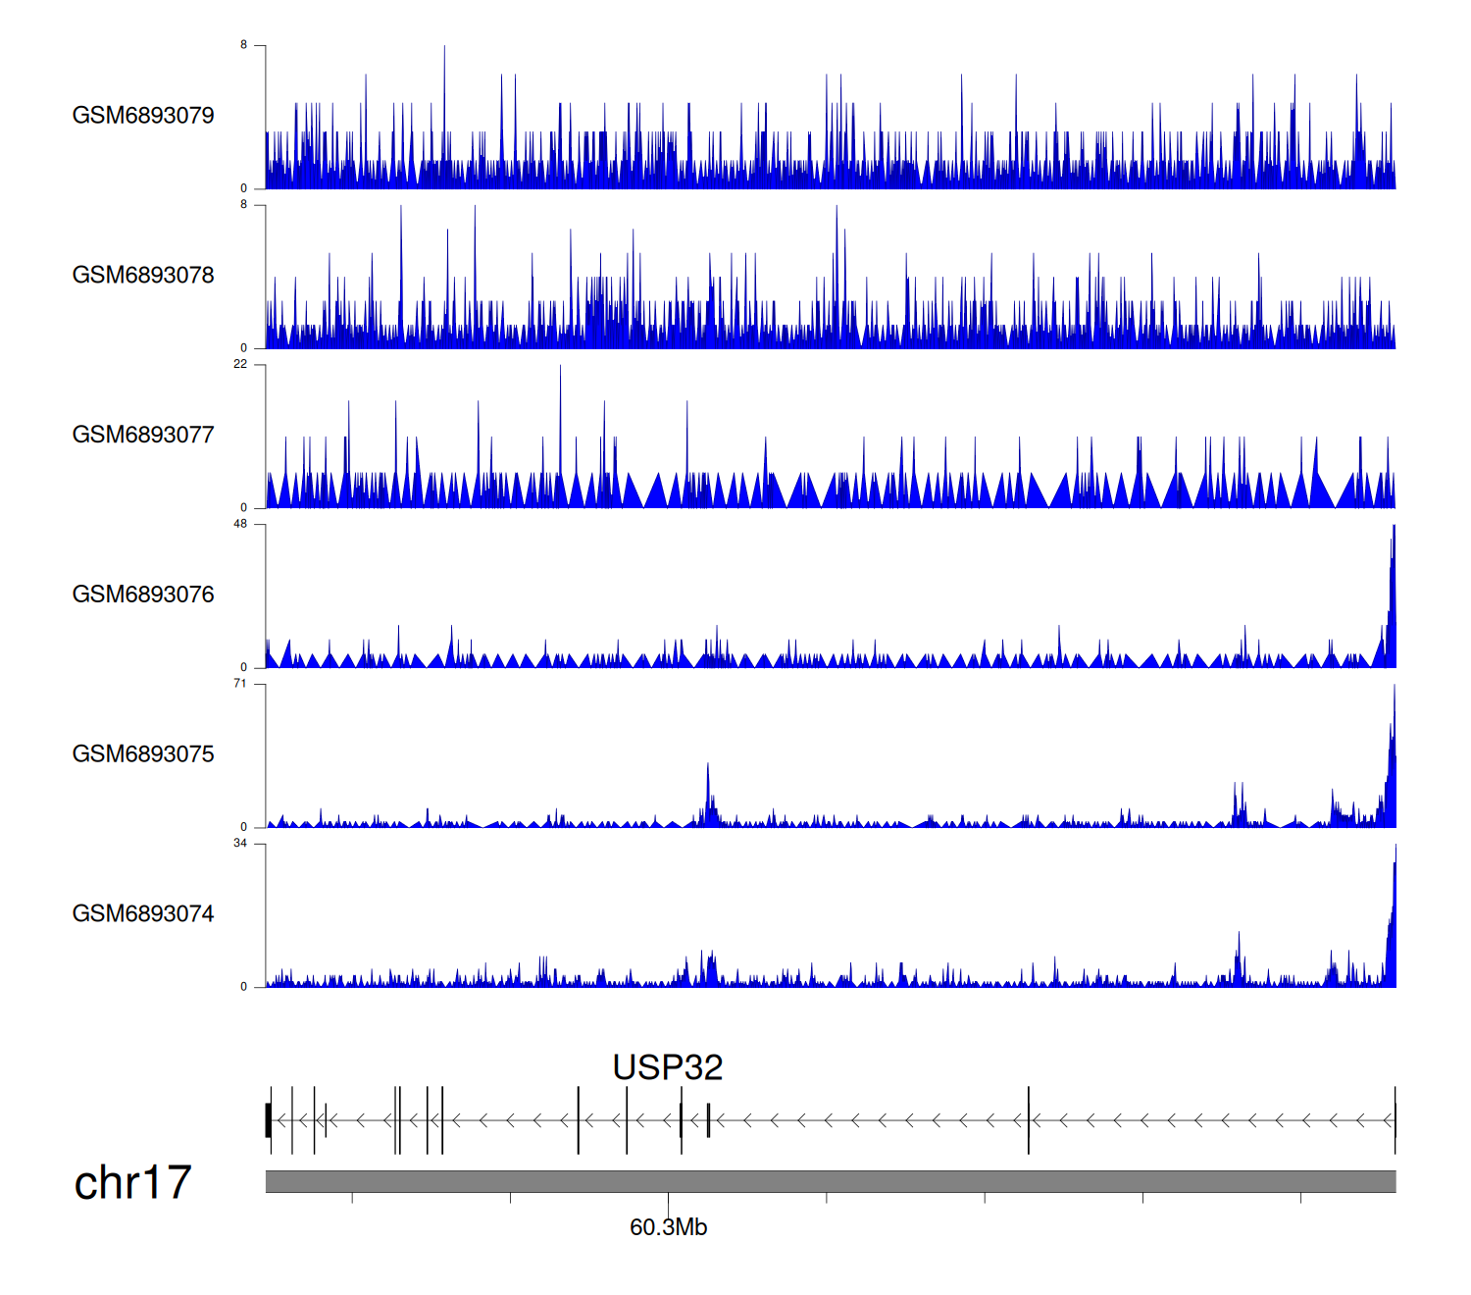The height and width of the screenshot is (1295, 1471).
Task: Click the USP32 gene name label
Action: tap(667, 1067)
